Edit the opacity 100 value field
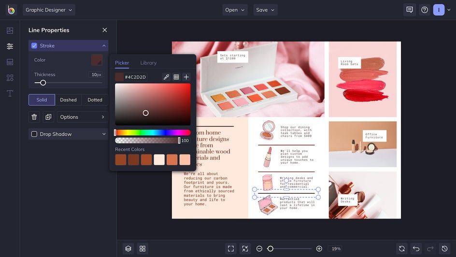456x257 pixels. point(185,141)
